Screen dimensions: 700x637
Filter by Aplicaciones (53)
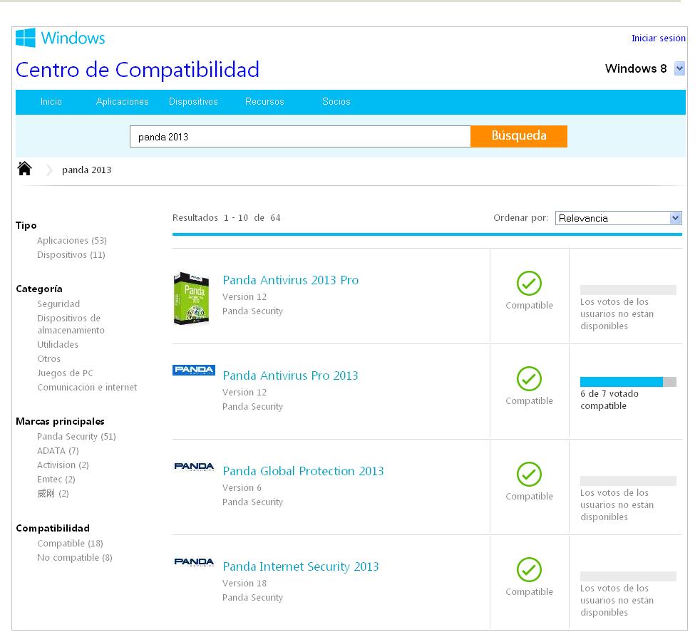(x=72, y=241)
